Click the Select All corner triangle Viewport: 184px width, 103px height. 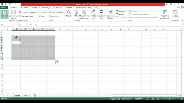(x=2, y=29)
